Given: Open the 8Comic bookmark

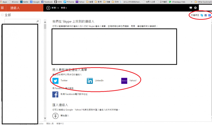Looking at the screenshot, I should [x=14, y=2].
